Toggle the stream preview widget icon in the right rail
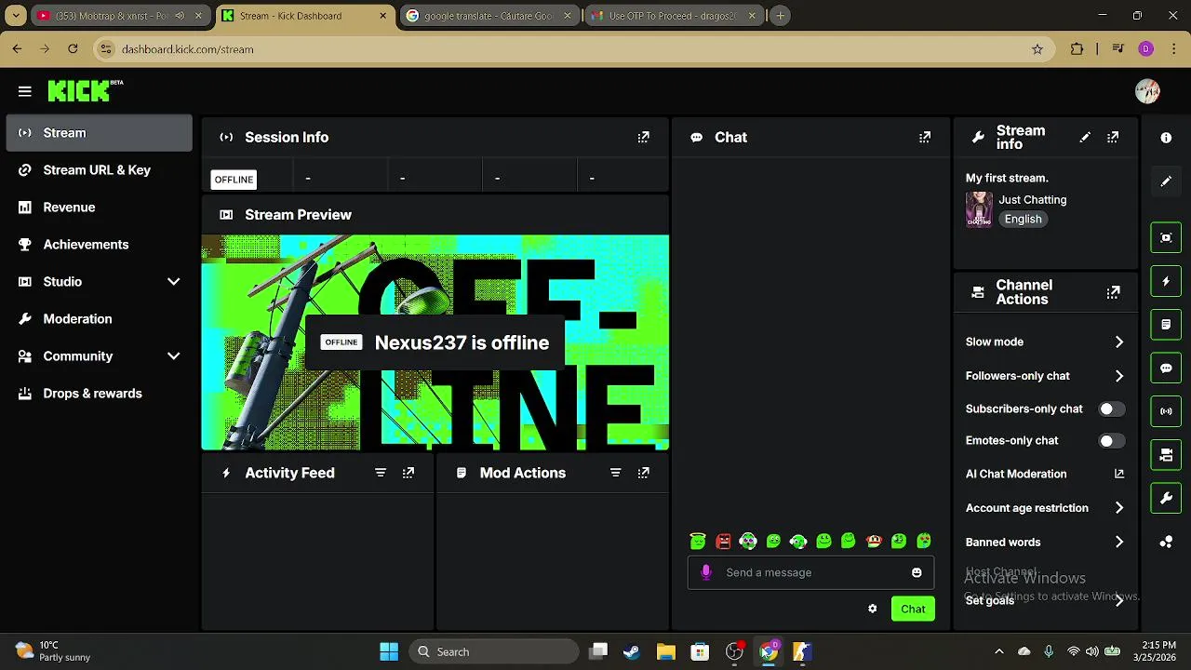The image size is (1191, 670). coord(1166,237)
